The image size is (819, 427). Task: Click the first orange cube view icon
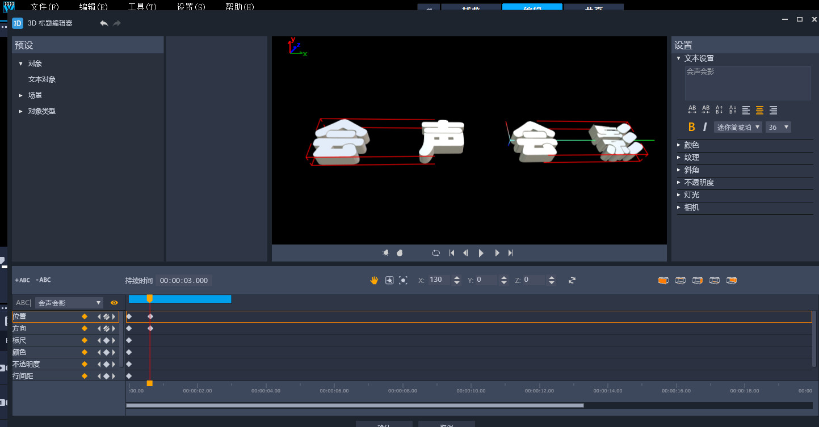663,280
